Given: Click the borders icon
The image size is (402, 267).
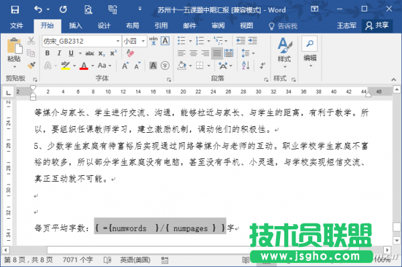Looking at the screenshot, I should click(200, 66).
